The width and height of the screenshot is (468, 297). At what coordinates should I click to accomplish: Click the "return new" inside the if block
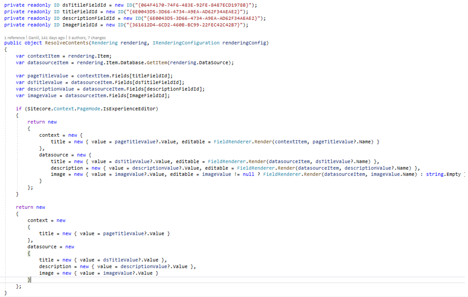42,122
